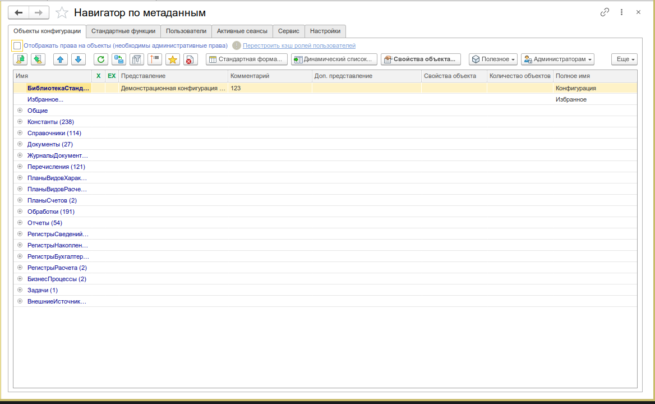Expand the Общие tree node
The height and width of the screenshot is (404, 655).
click(20, 111)
